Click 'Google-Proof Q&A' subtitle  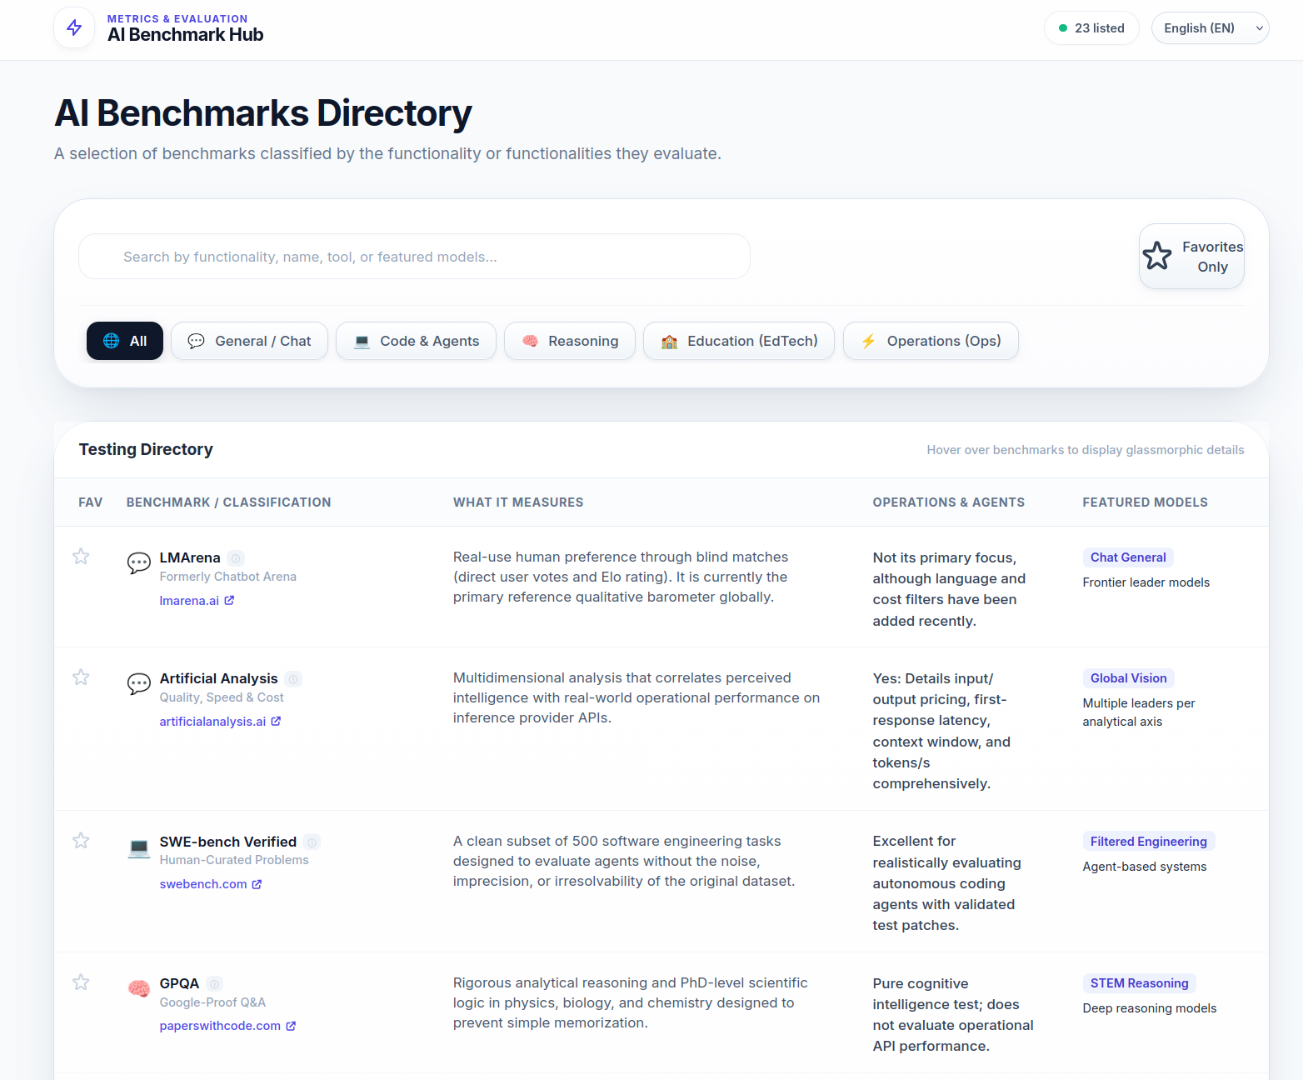212,1002
